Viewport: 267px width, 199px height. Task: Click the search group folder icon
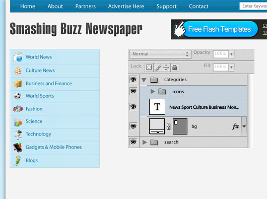pyautogui.click(x=154, y=142)
